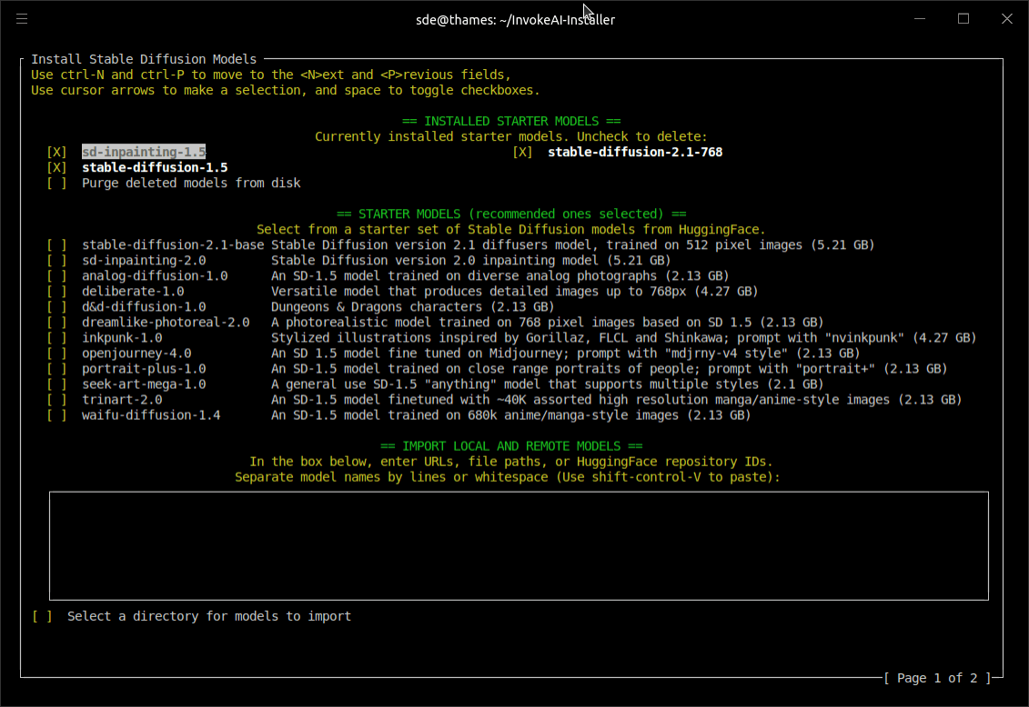Click the 'Install Stable Diffusion Models' form title
Viewport: 1029px width, 707px height.
click(x=144, y=59)
